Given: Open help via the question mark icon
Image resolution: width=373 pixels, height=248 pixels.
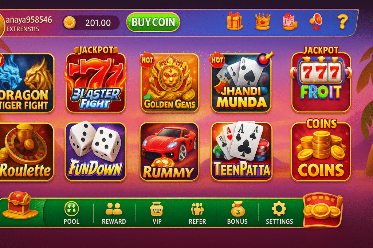Looking at the screenshot, I should [342, 21].
